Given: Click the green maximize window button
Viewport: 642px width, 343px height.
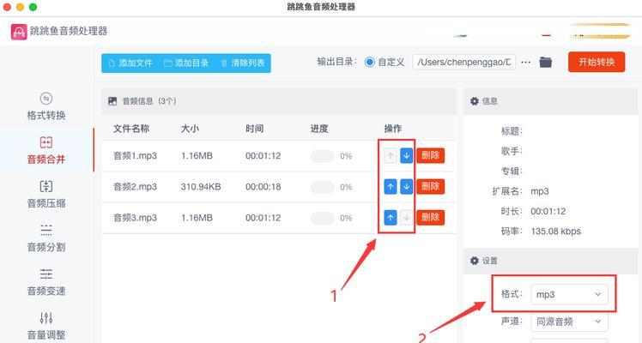Looking at the screenshot, I should [33, 7].
